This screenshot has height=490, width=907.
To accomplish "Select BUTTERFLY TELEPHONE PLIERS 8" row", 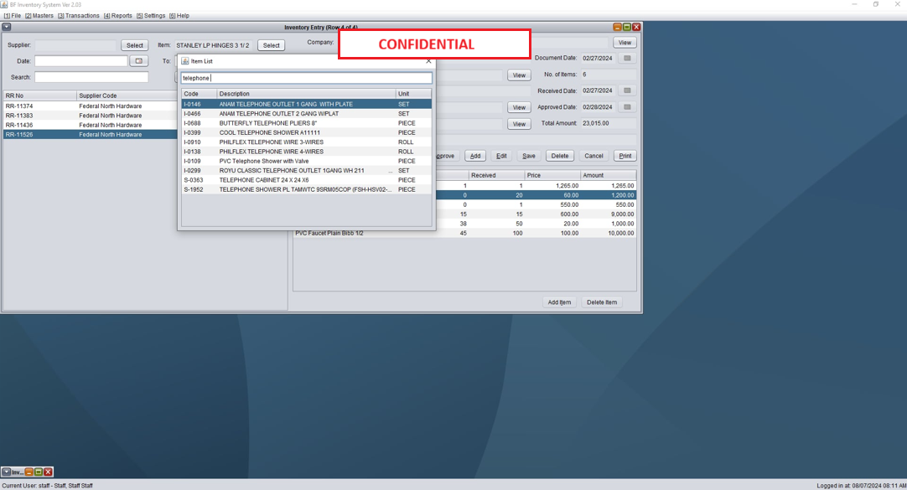I will click(307, 123).
